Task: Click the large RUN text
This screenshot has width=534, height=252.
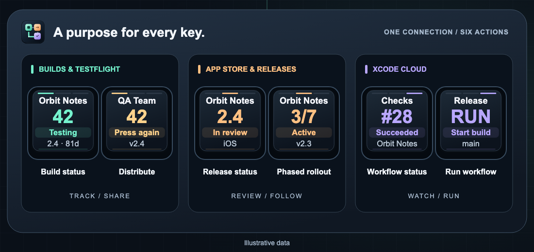Action: [x=471, y=117]
